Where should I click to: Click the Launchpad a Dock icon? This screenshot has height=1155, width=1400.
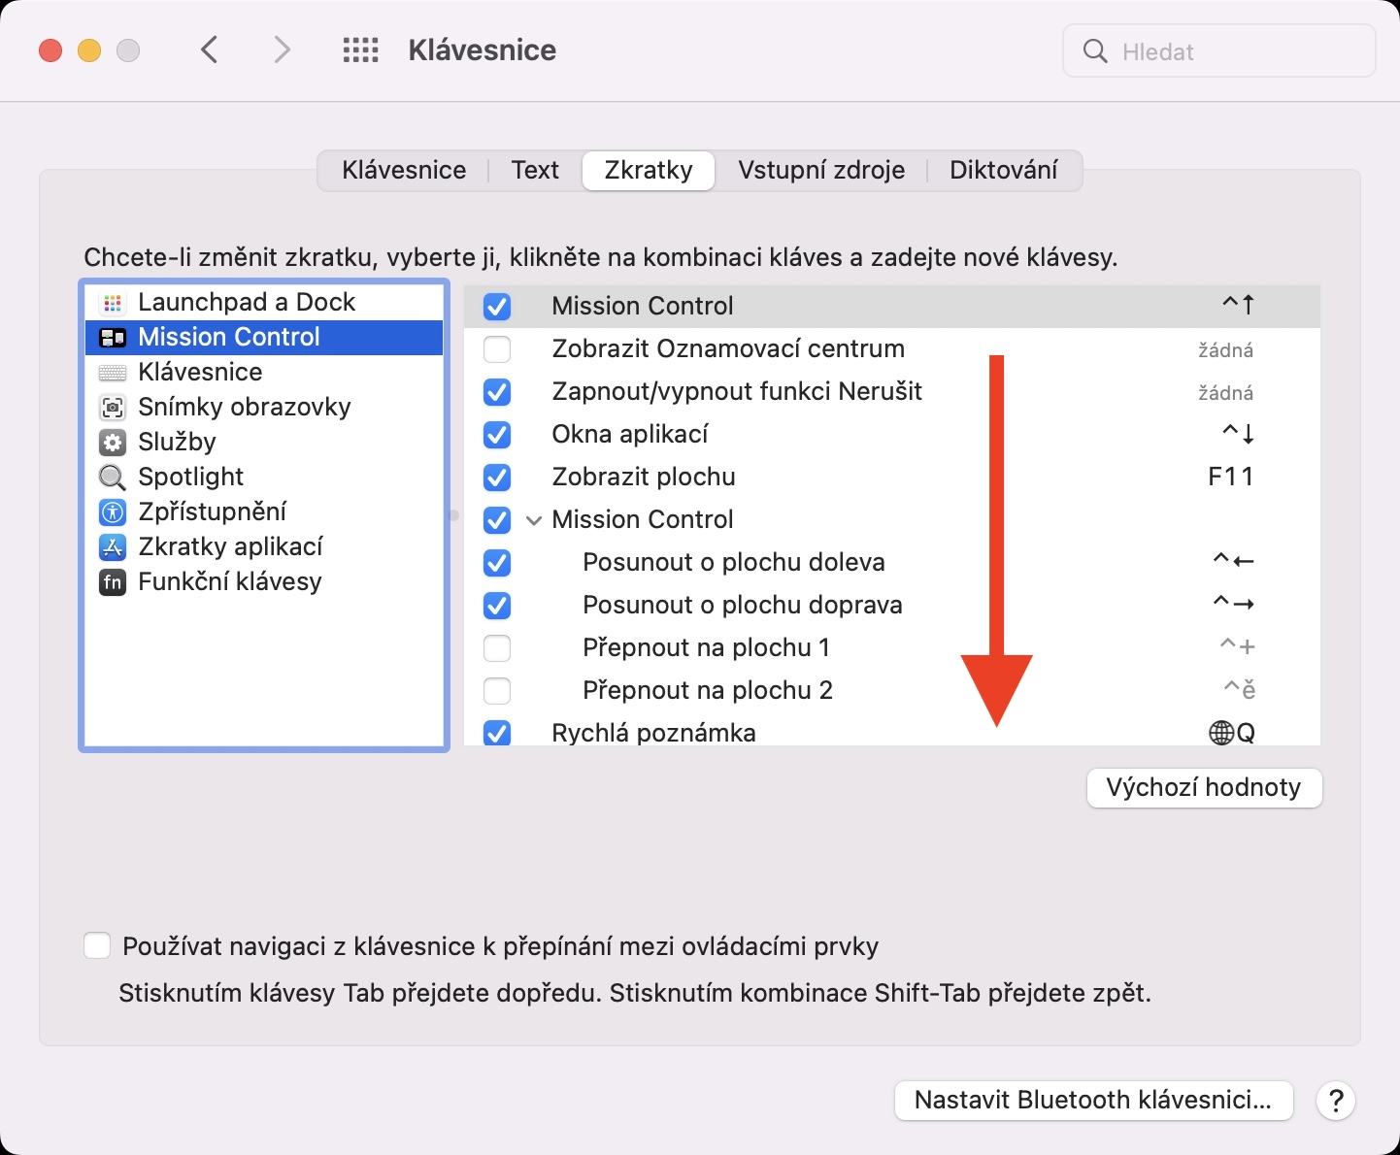pyautogui.click(x=113, y=303)
